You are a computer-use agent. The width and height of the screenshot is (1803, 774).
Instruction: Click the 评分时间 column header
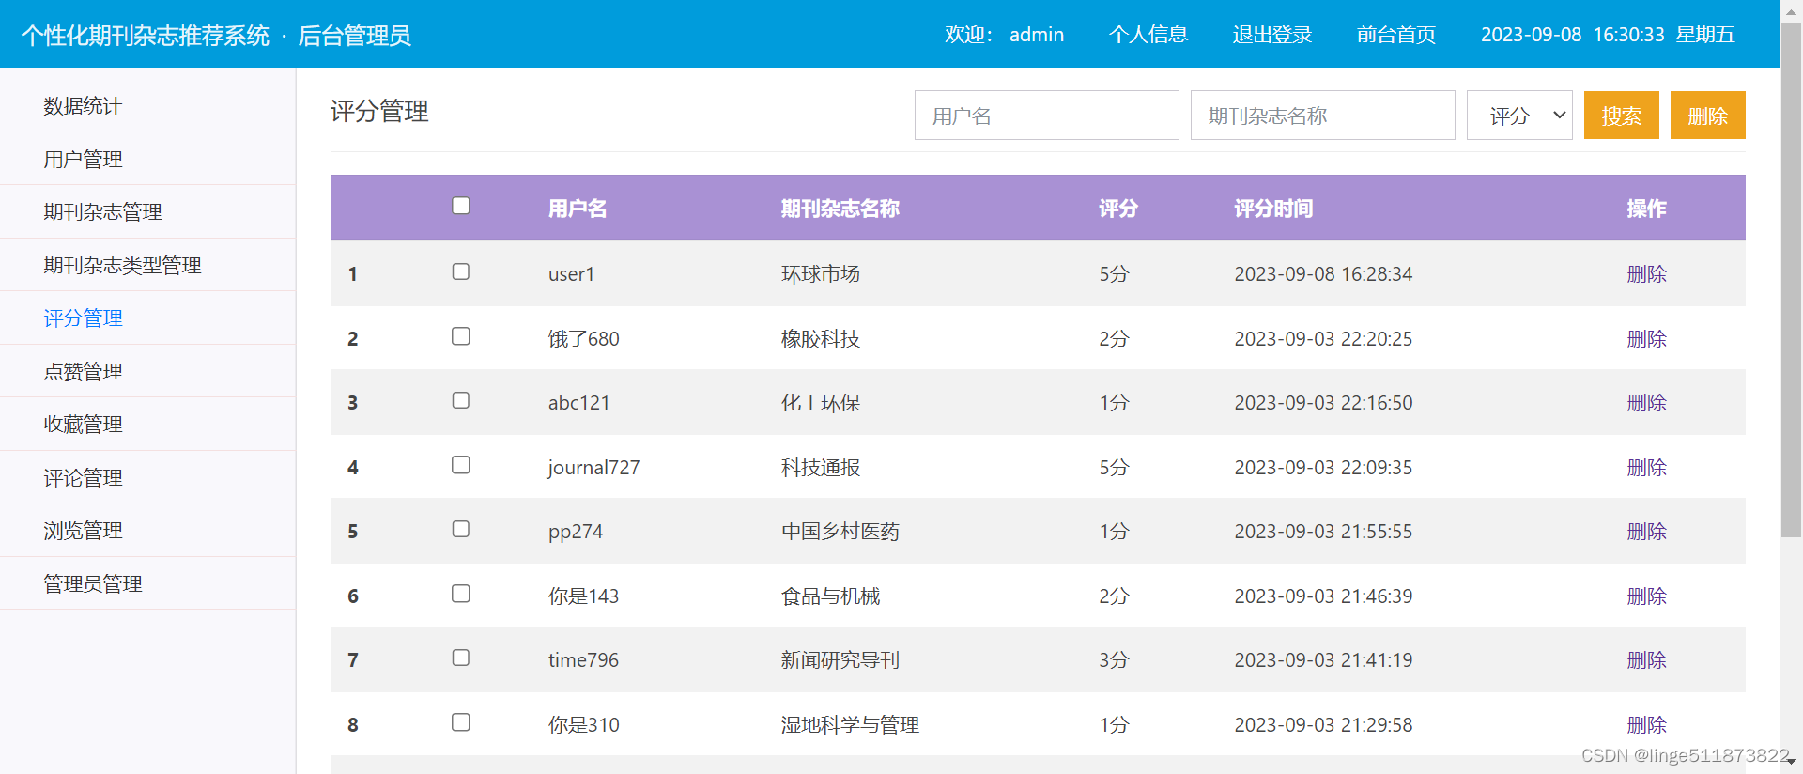(1273, 209)
